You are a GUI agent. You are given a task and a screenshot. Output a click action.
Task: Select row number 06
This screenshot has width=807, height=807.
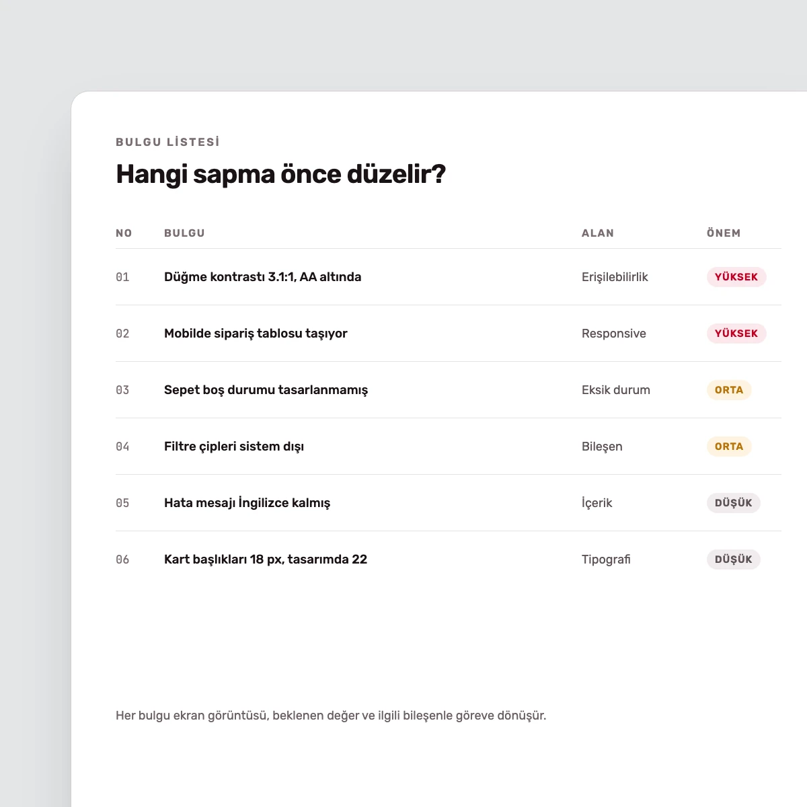click(122, 560)
